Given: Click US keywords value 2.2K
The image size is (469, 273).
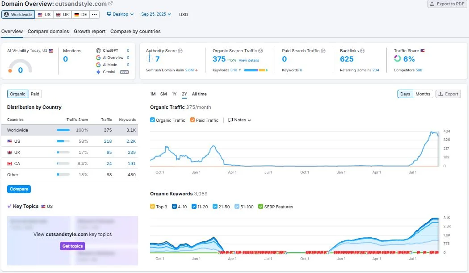Looking at the screenshot, I should (131, 141).
